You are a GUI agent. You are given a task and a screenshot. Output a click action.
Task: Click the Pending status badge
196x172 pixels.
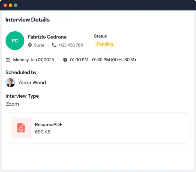pos(105,44)
